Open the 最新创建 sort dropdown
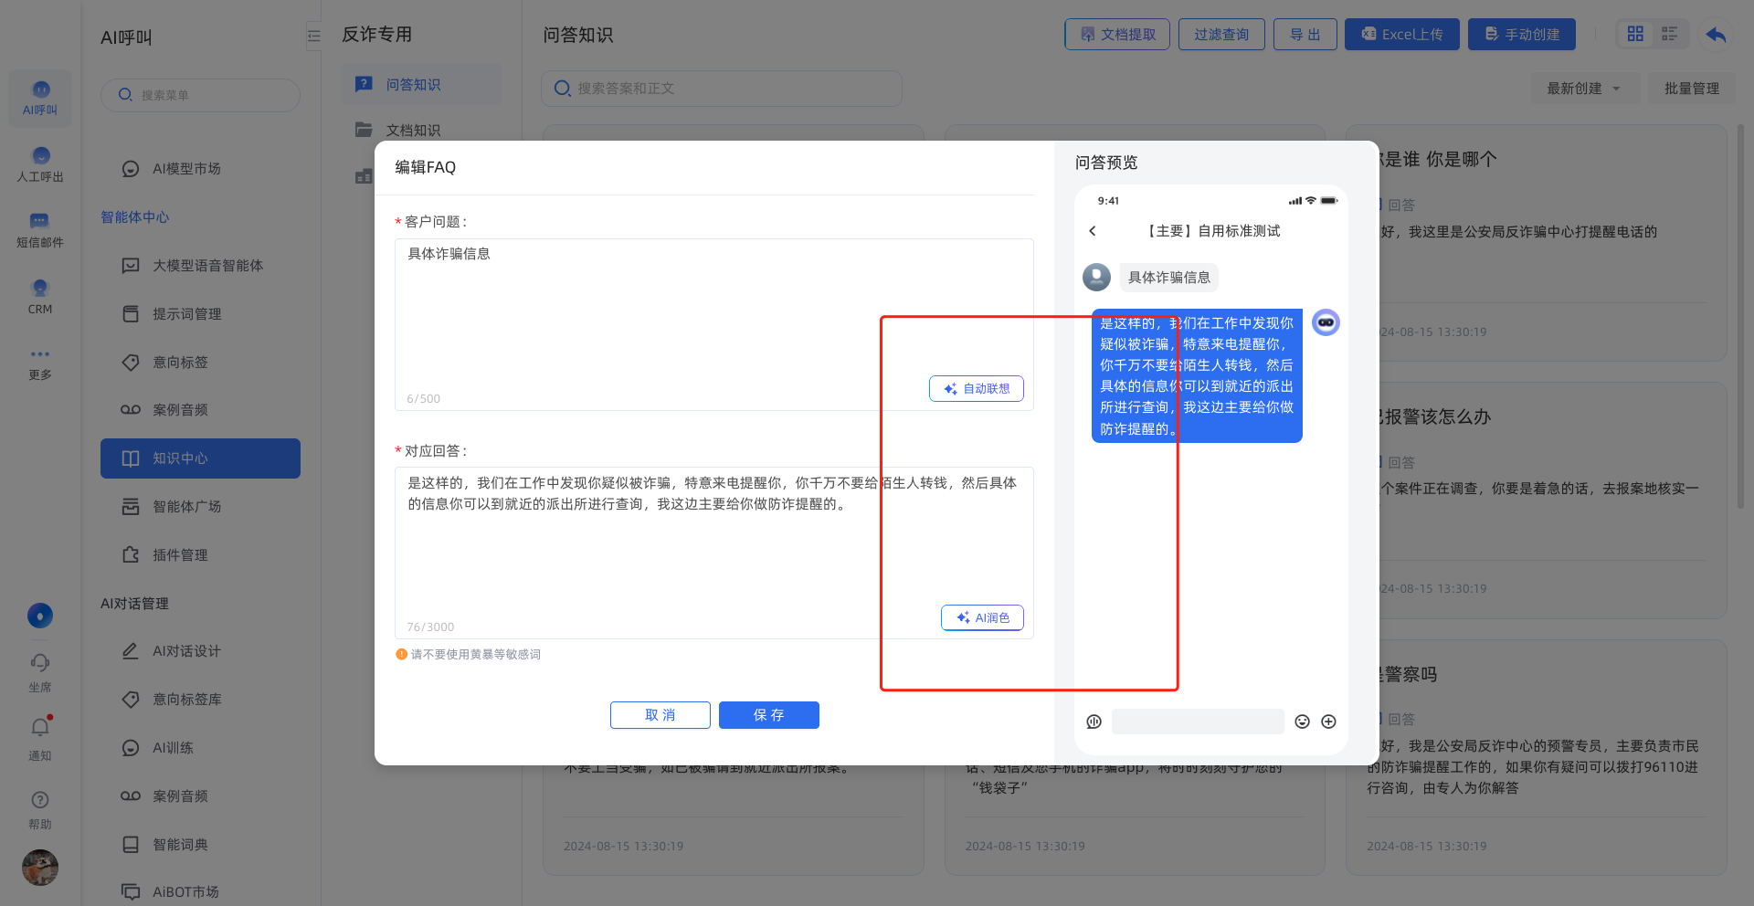This screenshot has height=906, width=1754. point(1585,88)
